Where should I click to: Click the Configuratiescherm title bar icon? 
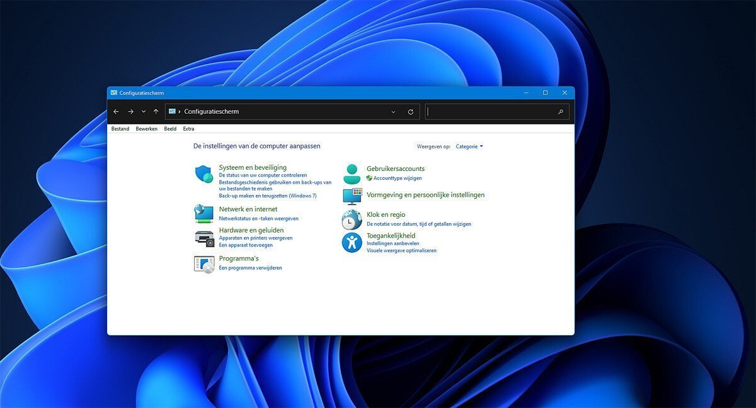[x=113, y=92]
